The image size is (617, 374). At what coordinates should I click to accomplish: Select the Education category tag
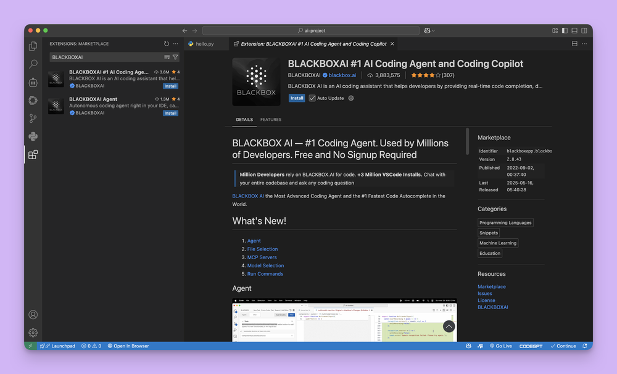click(490, 253)
